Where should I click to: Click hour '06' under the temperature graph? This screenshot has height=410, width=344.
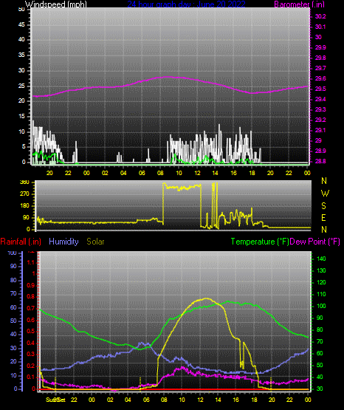[x=146, y=400]
